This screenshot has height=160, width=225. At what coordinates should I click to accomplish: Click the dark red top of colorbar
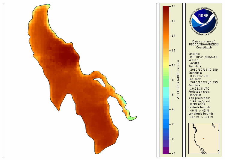166,9
